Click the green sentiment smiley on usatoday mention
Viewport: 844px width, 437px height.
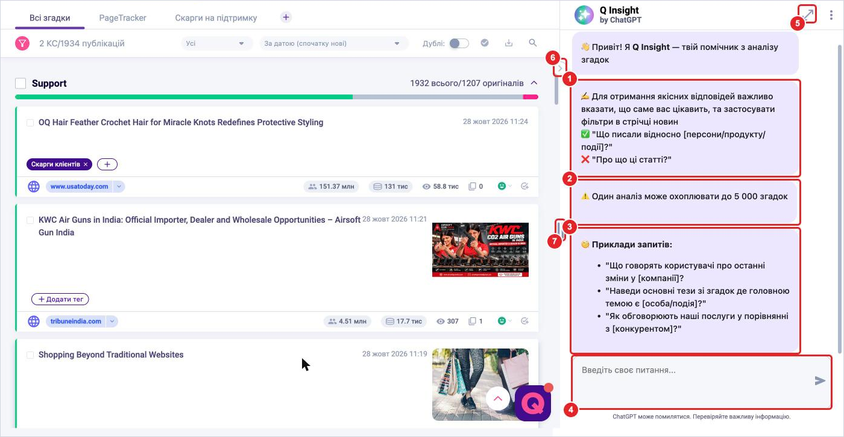tap(503, 187)
